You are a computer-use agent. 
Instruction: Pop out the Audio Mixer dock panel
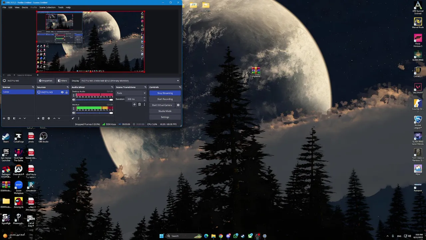(x=112, y=87)
